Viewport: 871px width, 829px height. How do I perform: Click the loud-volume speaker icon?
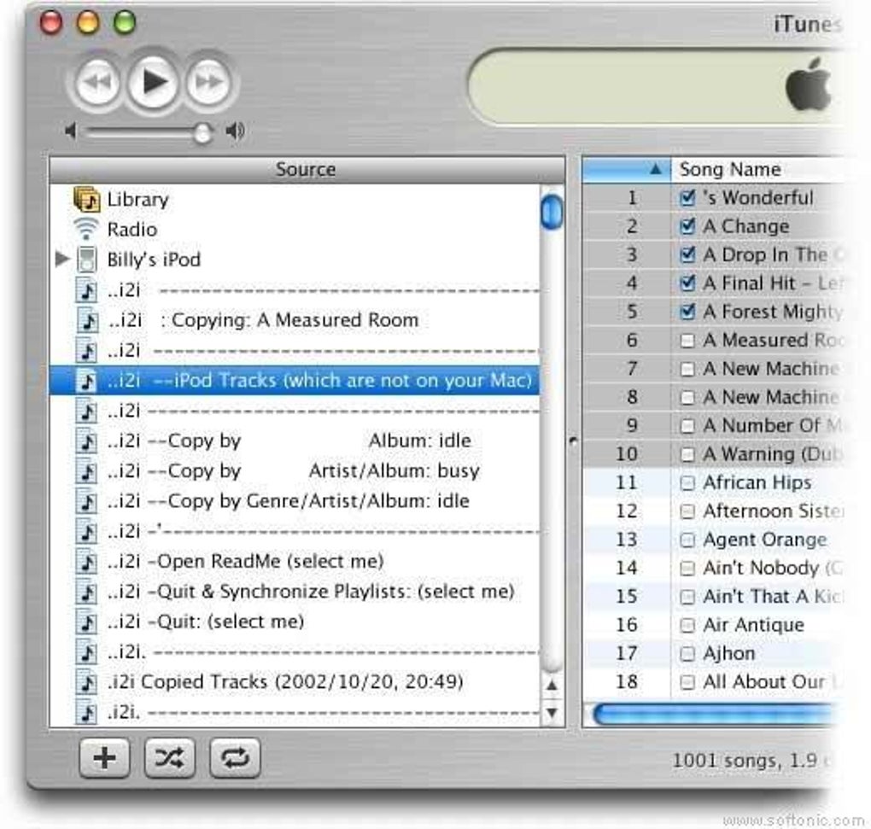point(235,131)
